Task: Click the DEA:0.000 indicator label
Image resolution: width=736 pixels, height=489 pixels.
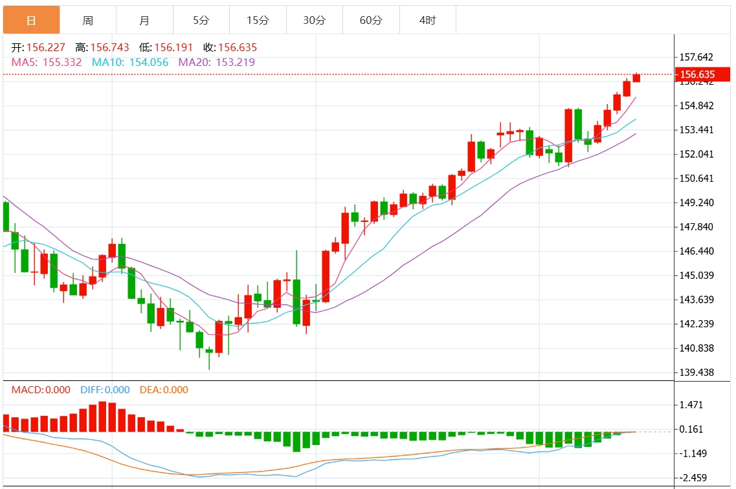Action: point(164,390)
